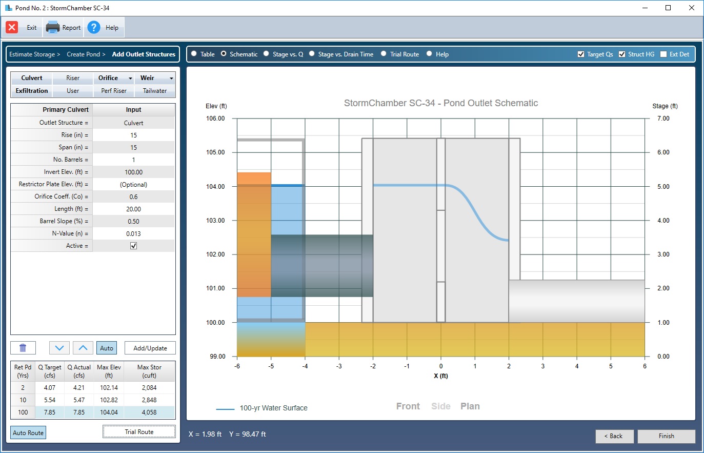The width and height of the screenshot is (704, 453).
Task: Click the Rise (in) value field
Action: point(134,135)
